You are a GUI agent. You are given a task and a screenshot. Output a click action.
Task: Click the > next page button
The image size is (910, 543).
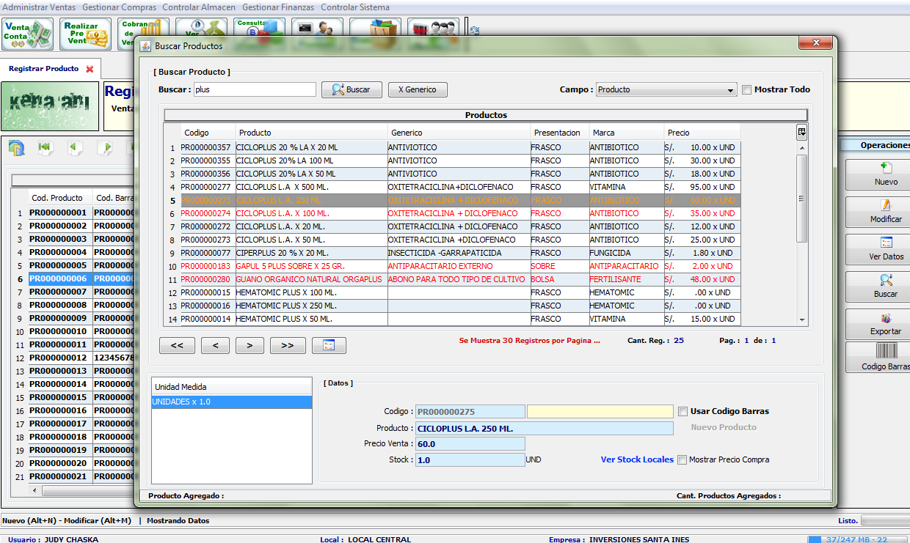[x=250, y=345]
